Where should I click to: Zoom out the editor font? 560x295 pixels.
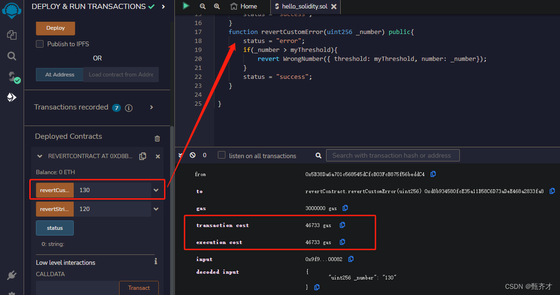tap(203, 6)
